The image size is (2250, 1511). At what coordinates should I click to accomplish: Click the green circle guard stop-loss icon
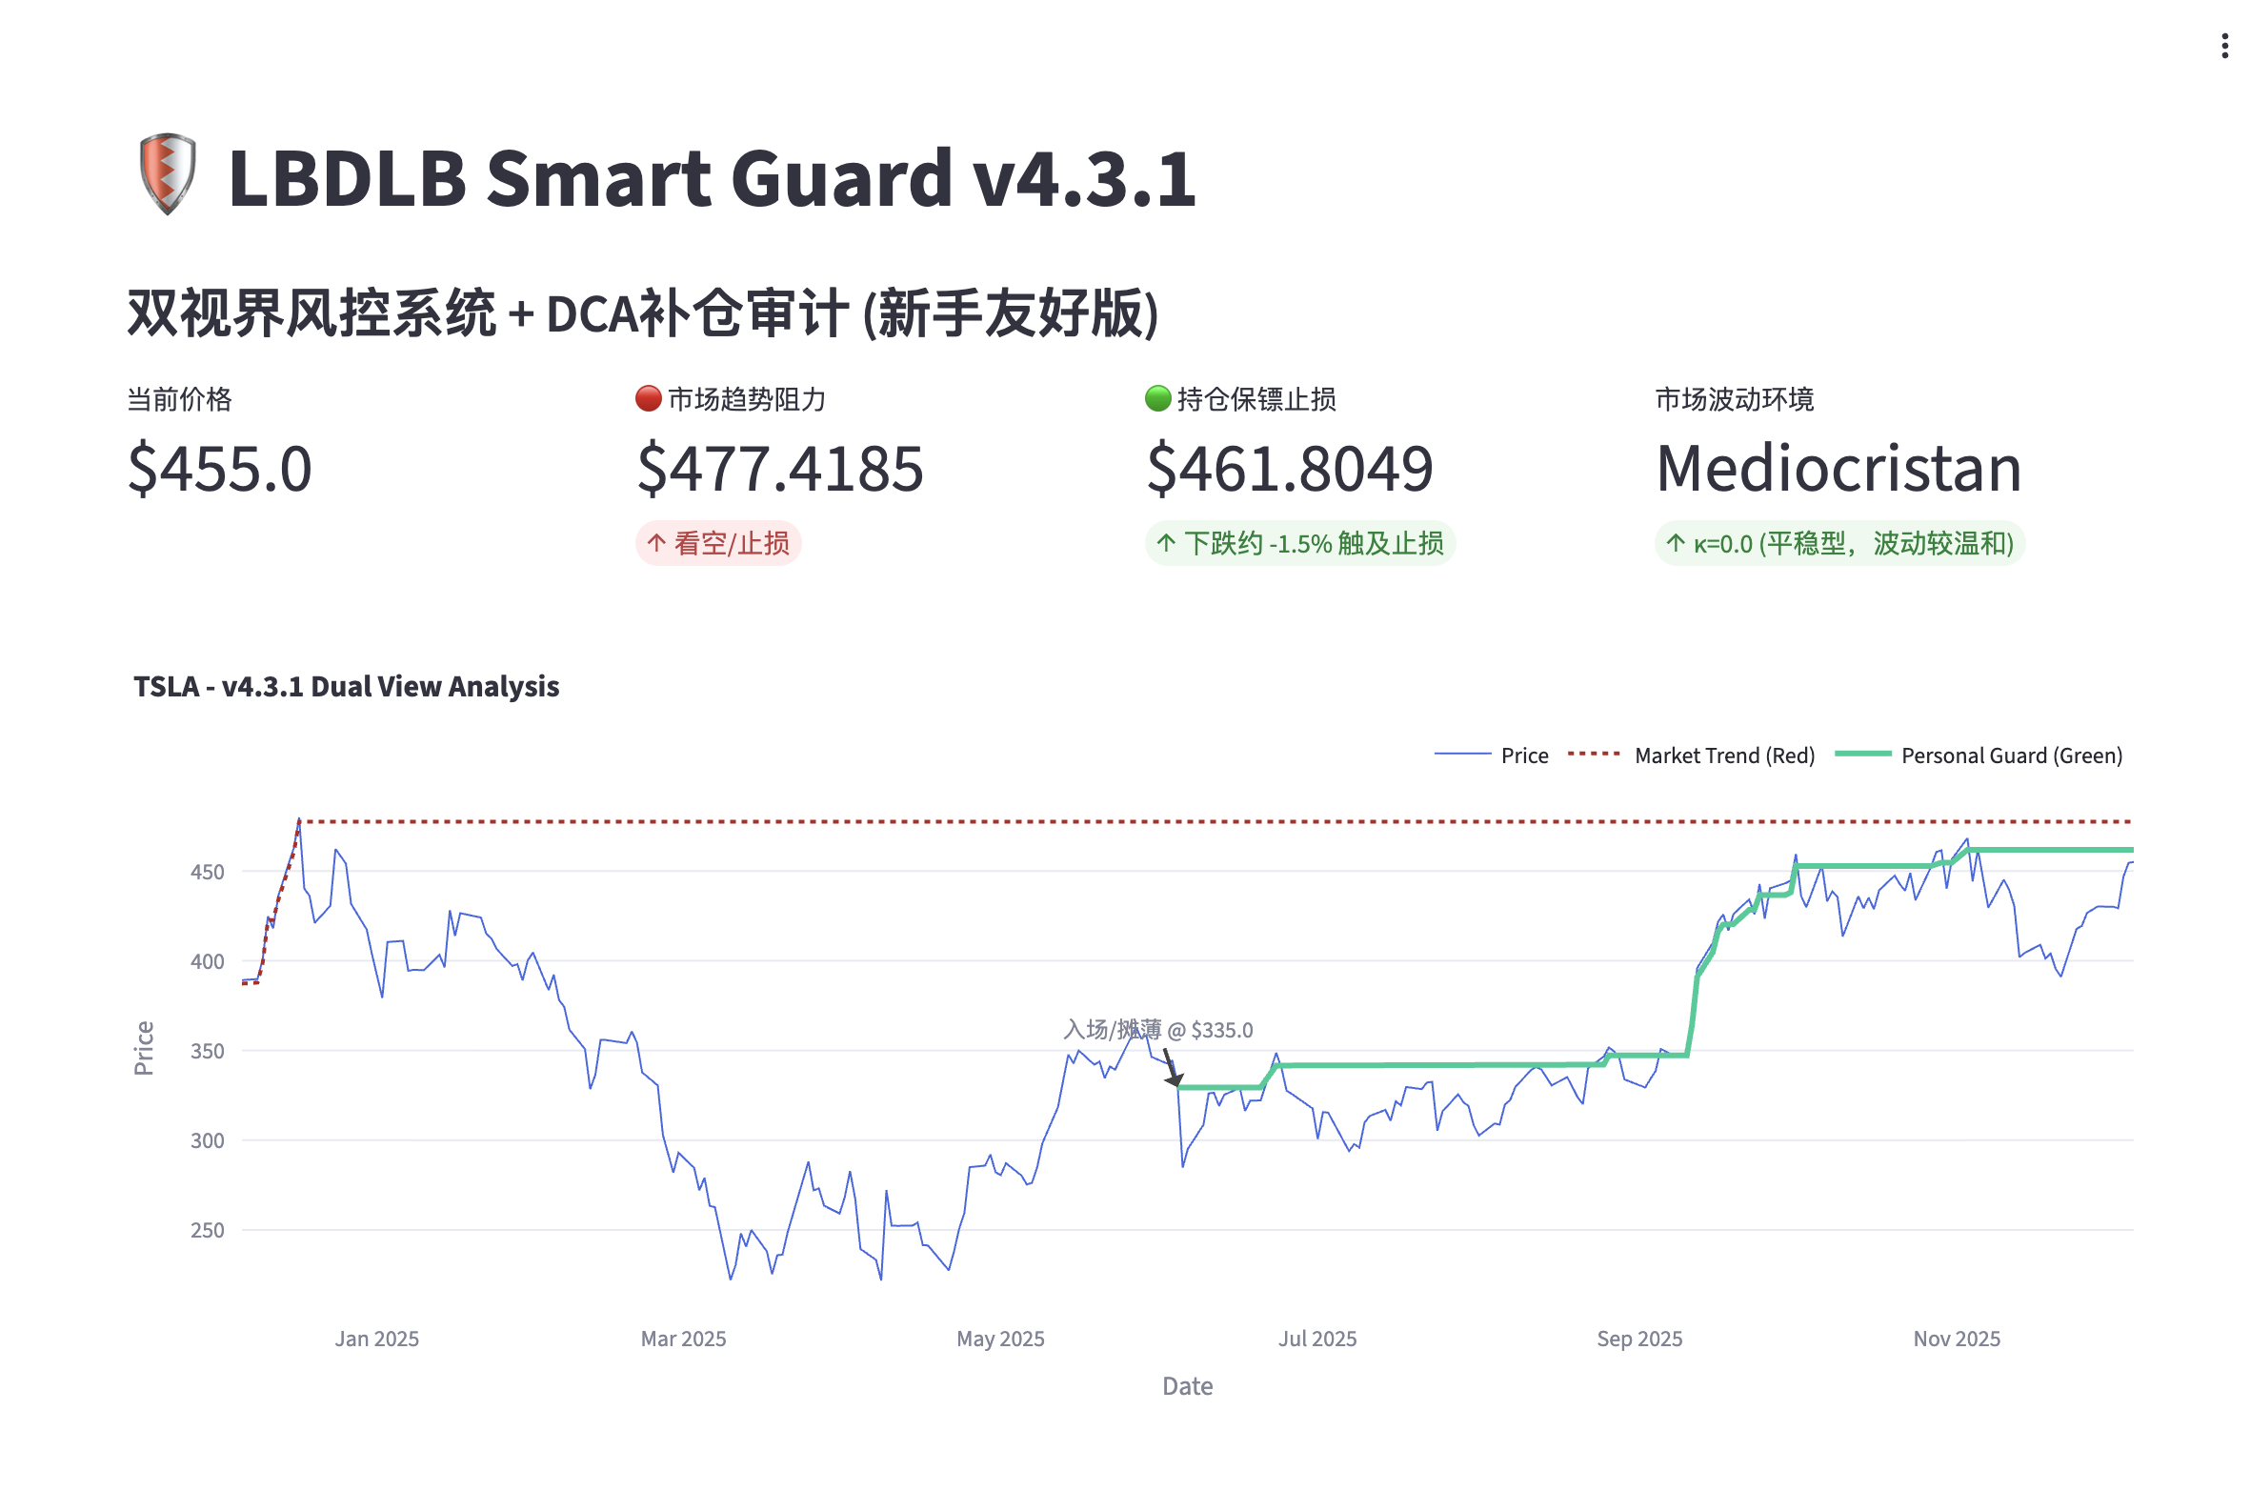click(x=1158, y=399)
